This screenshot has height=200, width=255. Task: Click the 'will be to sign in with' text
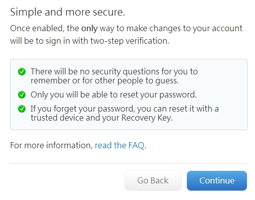click(x=49, y=41)
